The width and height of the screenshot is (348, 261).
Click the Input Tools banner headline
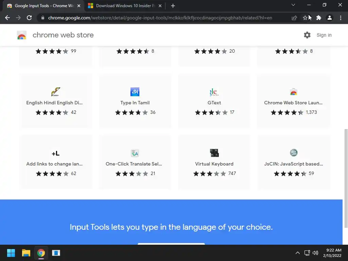[x=171, y=227]
